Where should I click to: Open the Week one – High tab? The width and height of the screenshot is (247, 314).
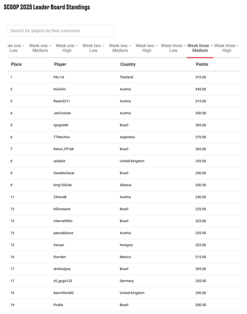[67, 48]
